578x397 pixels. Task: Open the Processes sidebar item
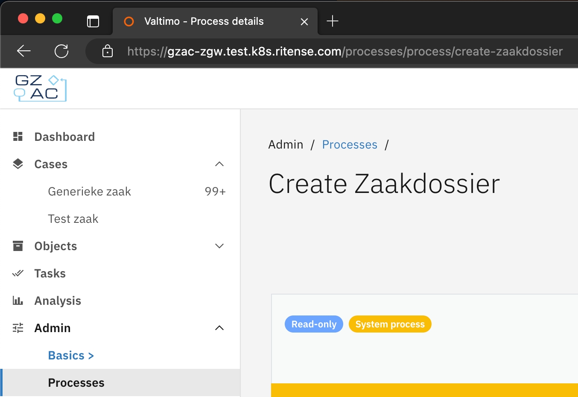point(76,382)
